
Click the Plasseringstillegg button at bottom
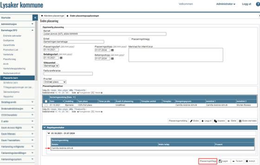[x=207, y=161]
